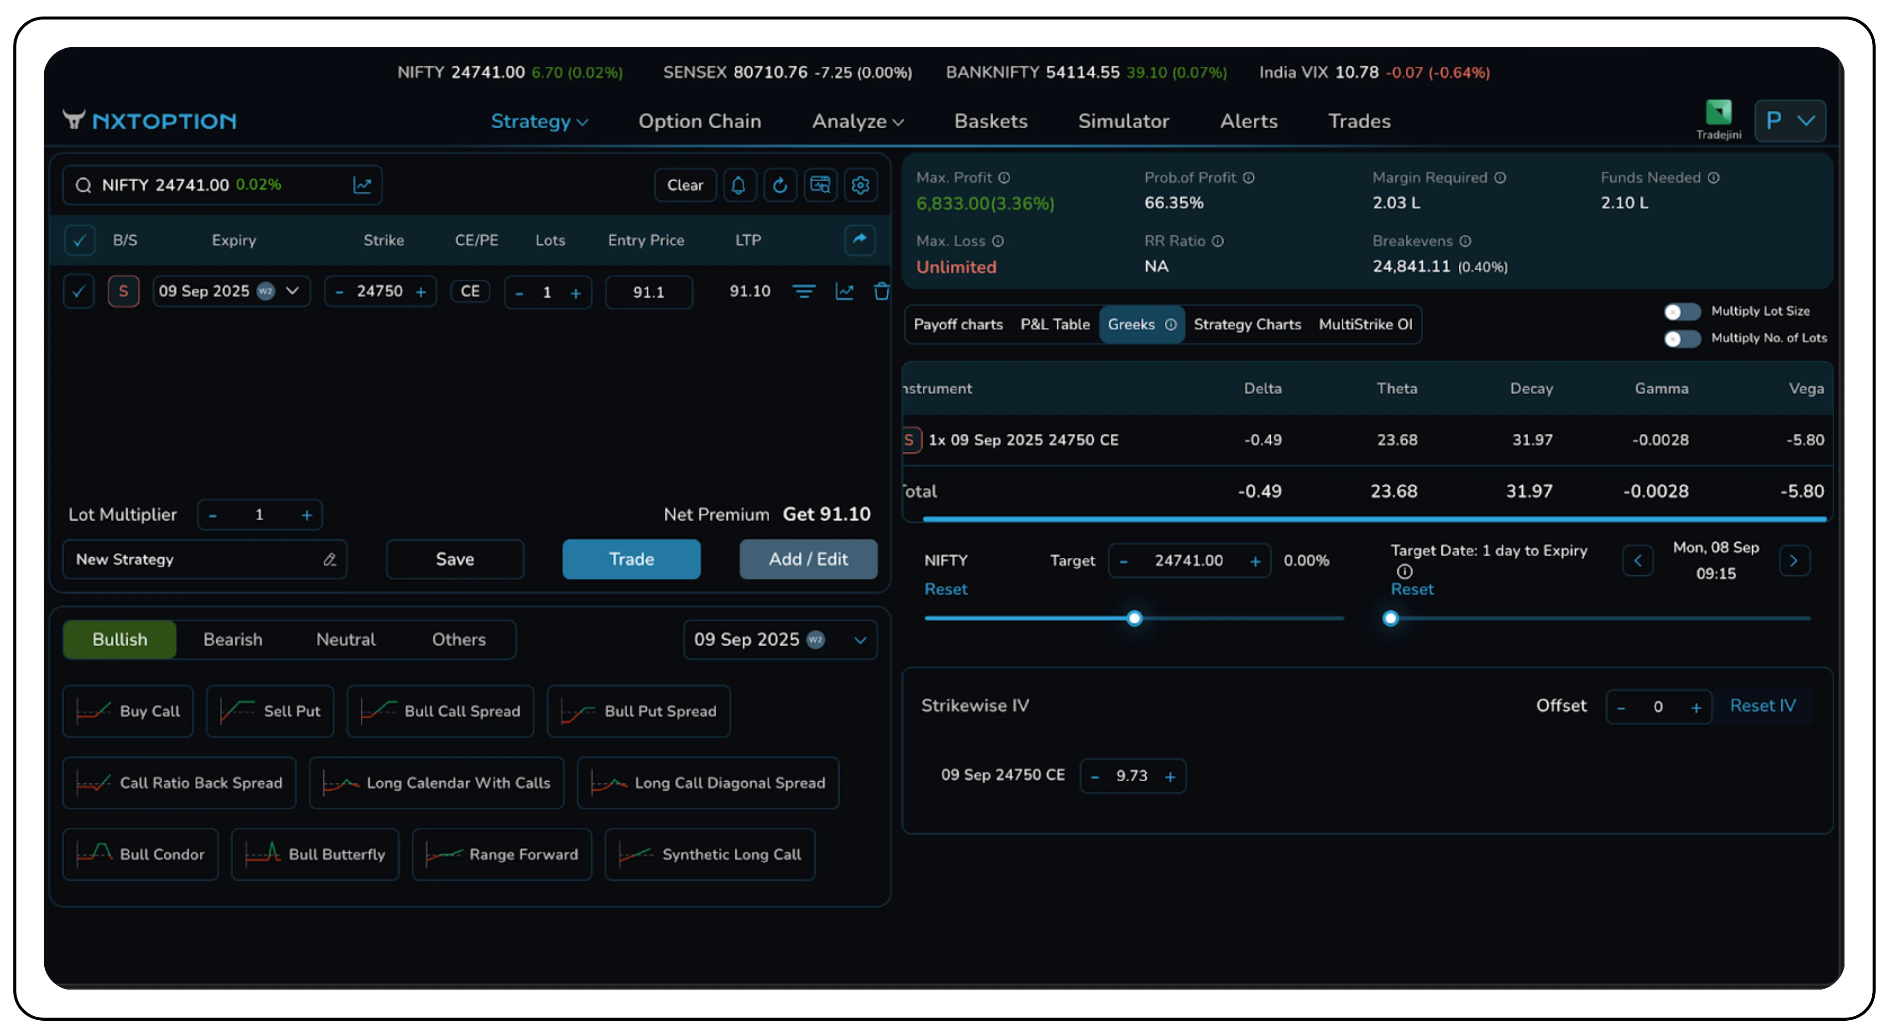Click the alert bell icon beside Clear
Image resolution: width=1881 pixels, height=1029 pixels.
738,186
